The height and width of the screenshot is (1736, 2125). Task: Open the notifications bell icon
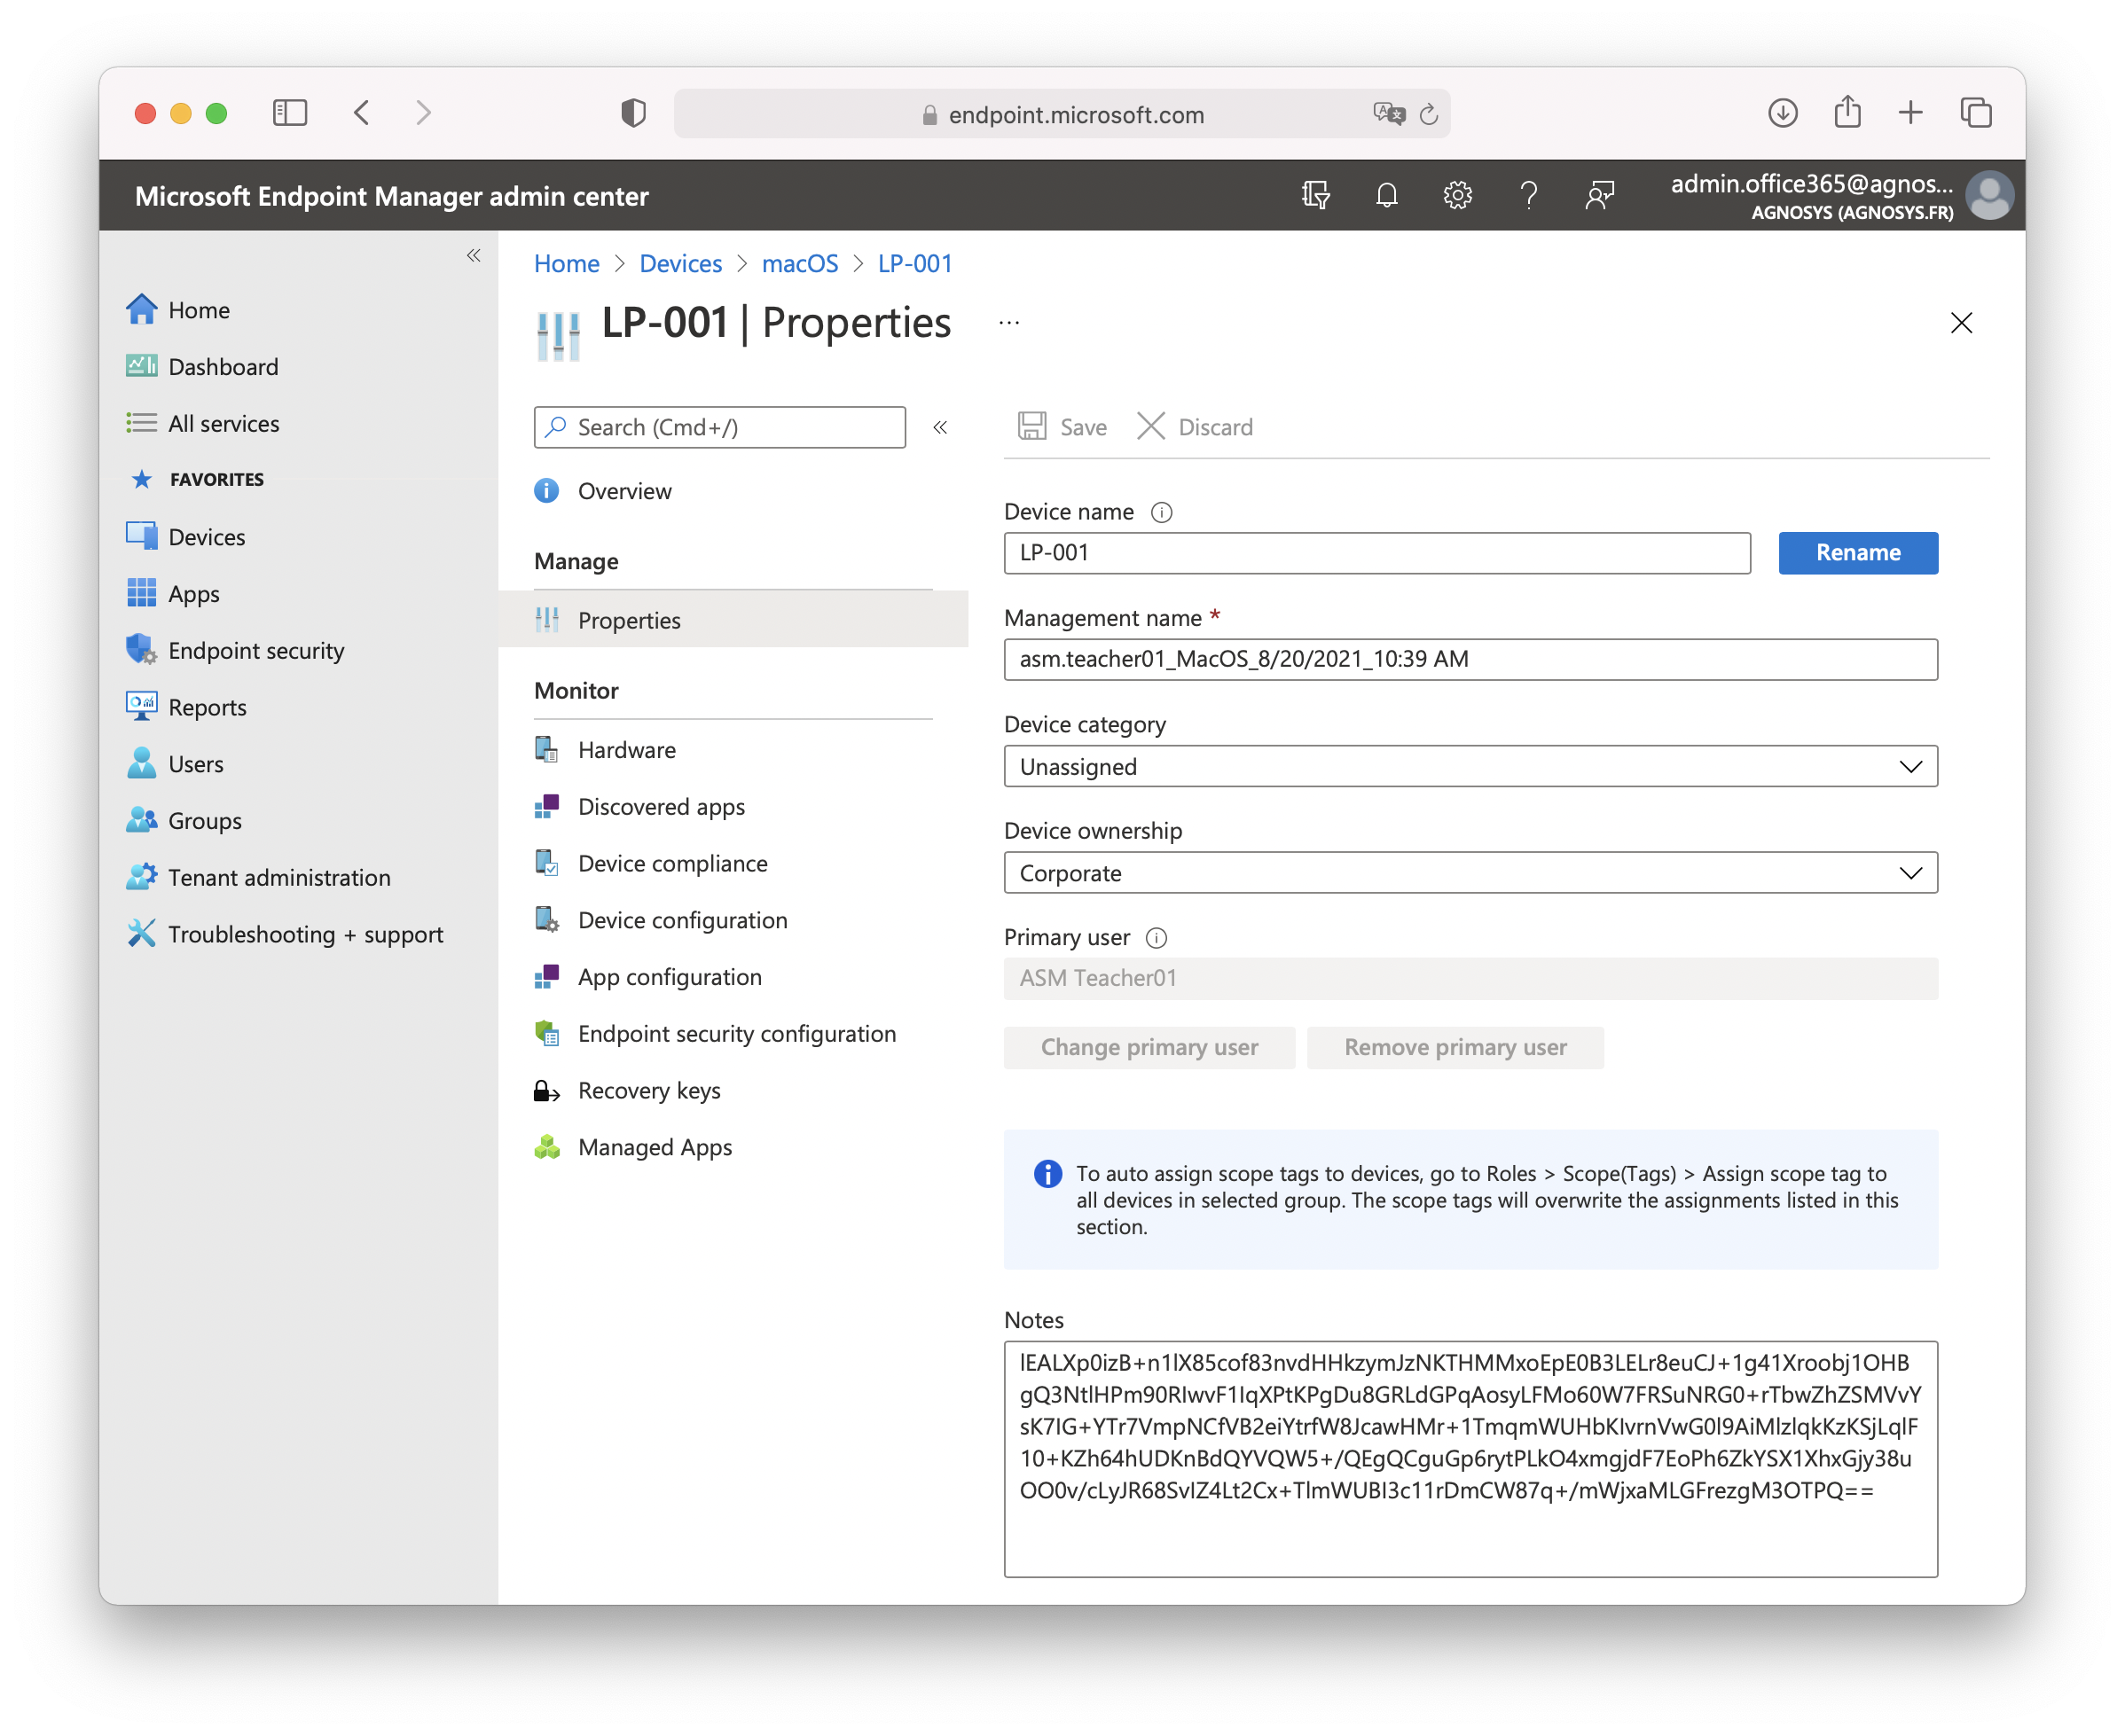click(1385, 195)
